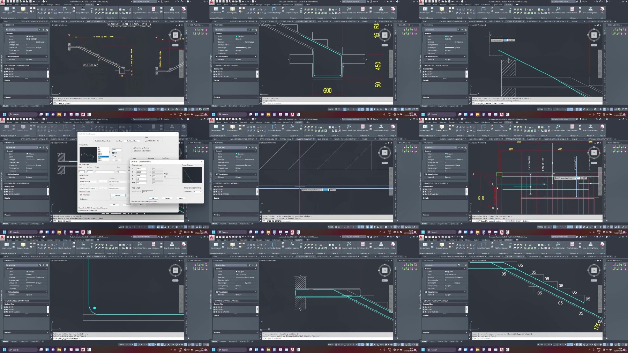Open Critical Dimension dropdown in Dimension Entry dialog
Image resolution: width=628 pixels, height=353 pixels.
click(197, 191)
